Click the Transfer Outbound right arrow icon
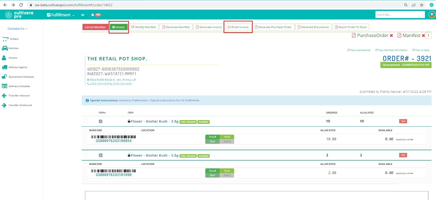Viewport: 436px width, 200px height. pos(4,105)
